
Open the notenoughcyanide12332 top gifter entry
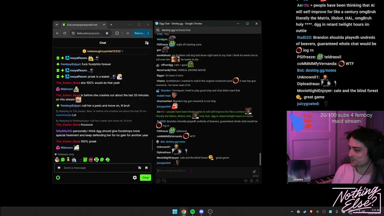click(103, 51)
